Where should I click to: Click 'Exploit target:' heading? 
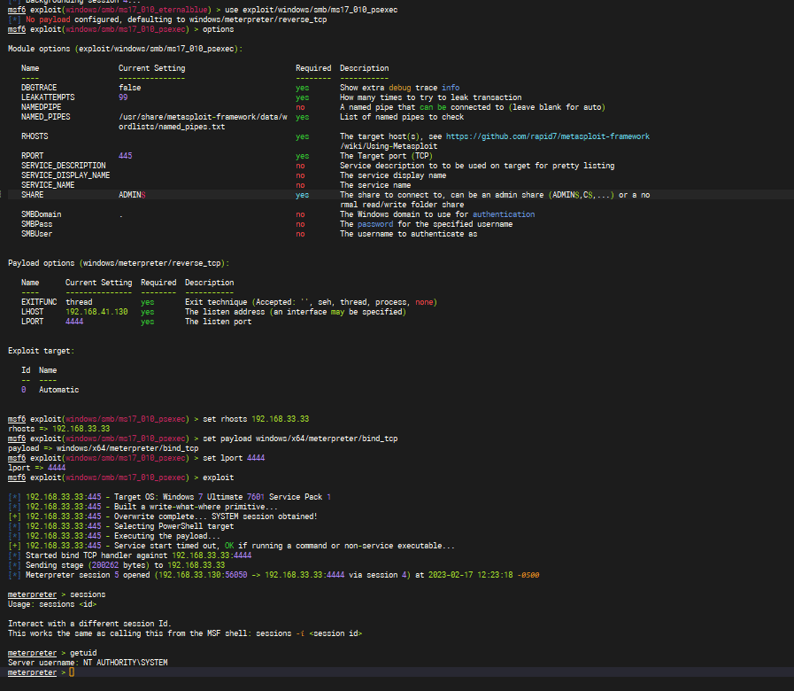(x=41, y=351)
